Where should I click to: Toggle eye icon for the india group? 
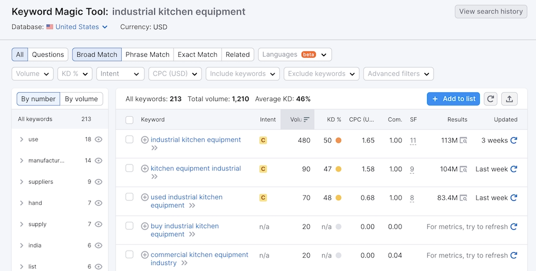tap(99, 245)
